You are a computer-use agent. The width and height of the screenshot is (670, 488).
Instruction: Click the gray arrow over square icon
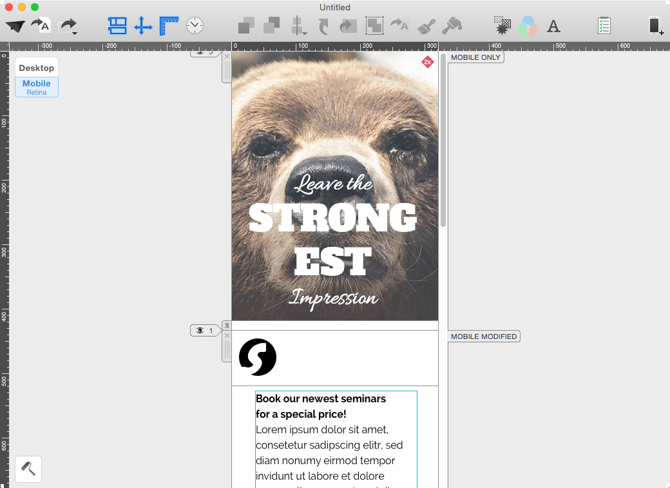tap(349, 26)
